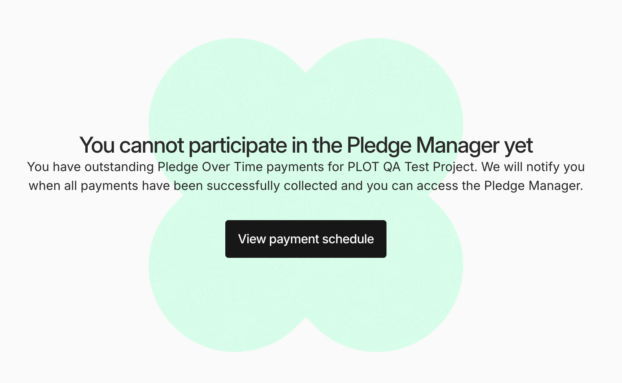
Task: Click the "We will notify you" sentence
Action: point(533,167)
